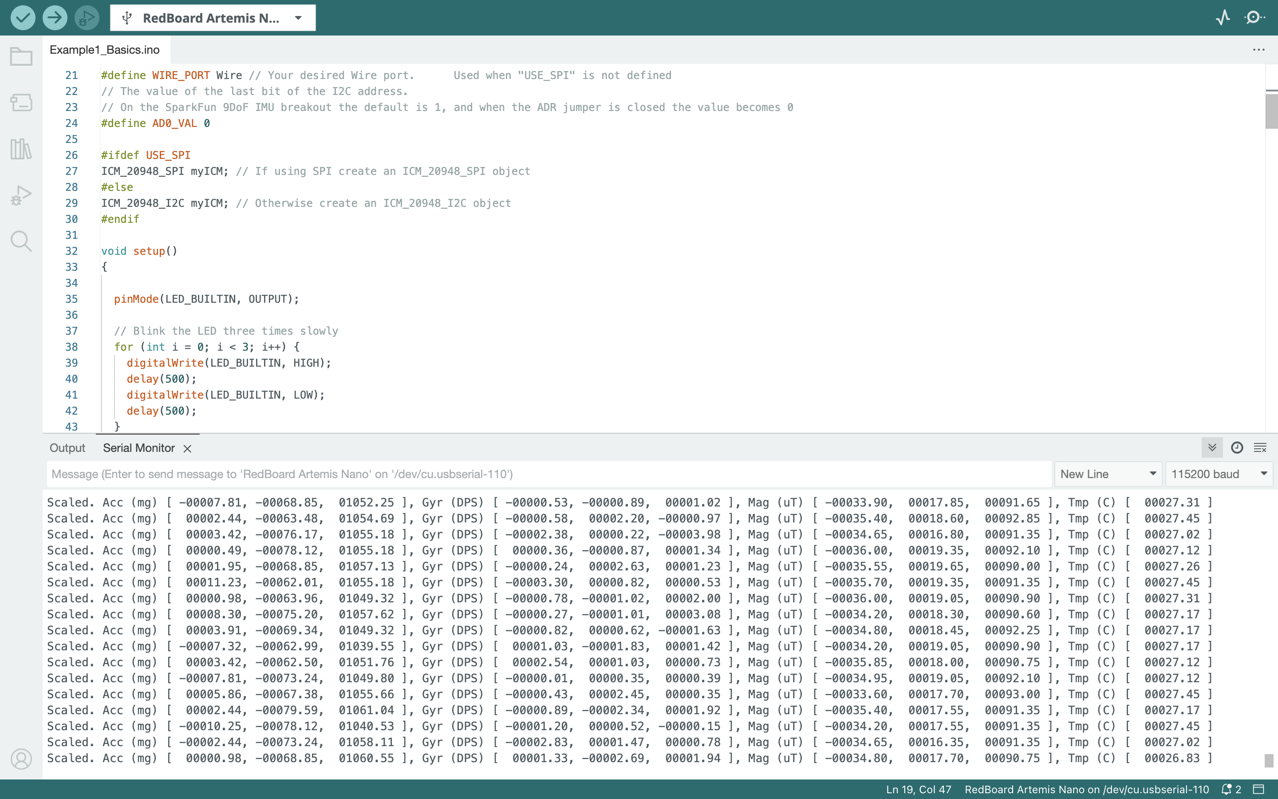Open the Search sidebar icon
1278x799 pixels.
[x=21, y=241]
